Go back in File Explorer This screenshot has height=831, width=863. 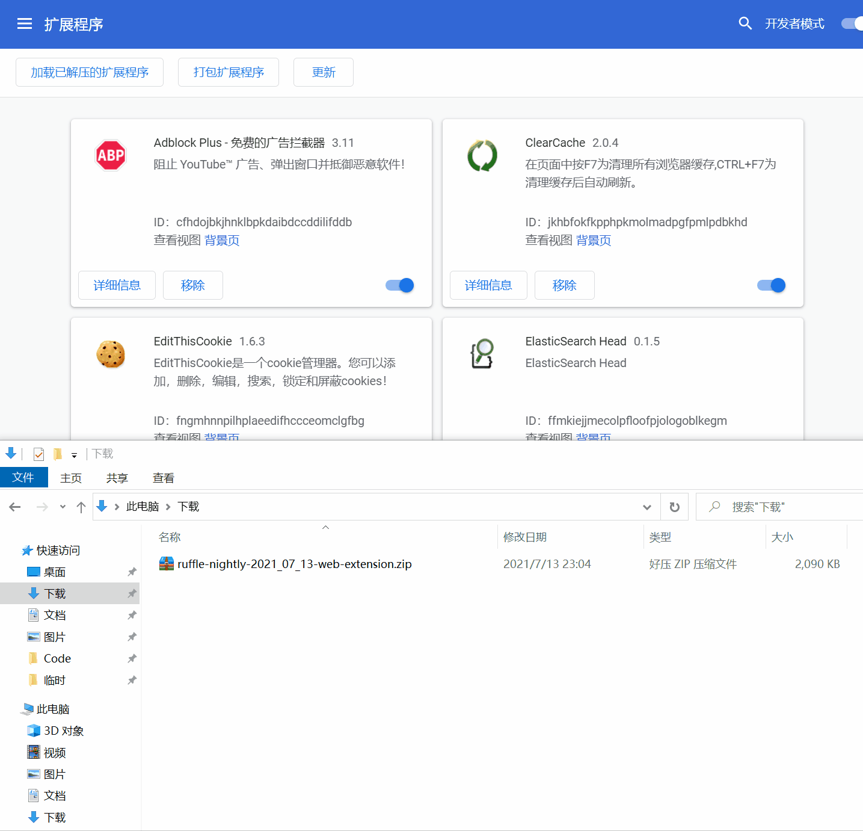click(15, 507)
